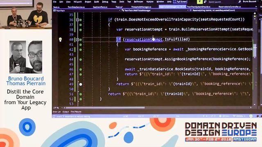This screenshot has width=262, height=147.
Task: Click the vertical scrollbar thumb in editor
Action: (x=255, y=50)
